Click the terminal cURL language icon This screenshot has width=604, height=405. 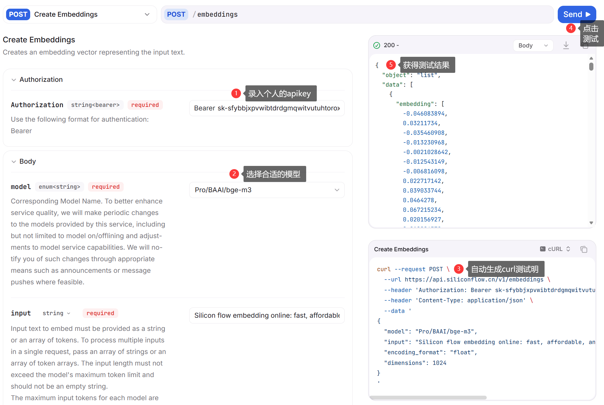[543, 249]
